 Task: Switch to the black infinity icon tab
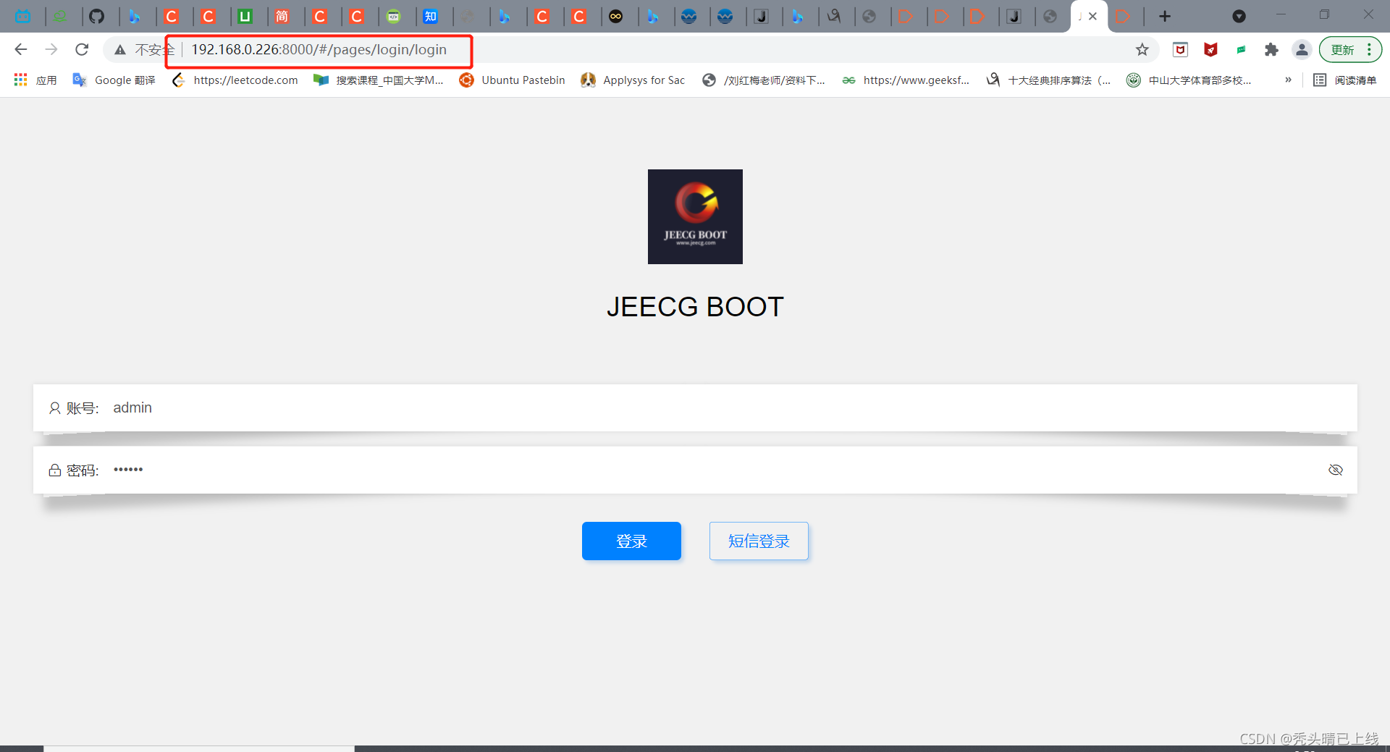pyautogui.click(x=615, y=16)
